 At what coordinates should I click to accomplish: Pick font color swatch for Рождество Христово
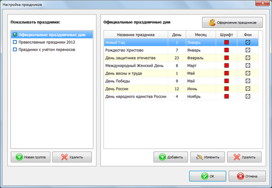click(227, 50)
